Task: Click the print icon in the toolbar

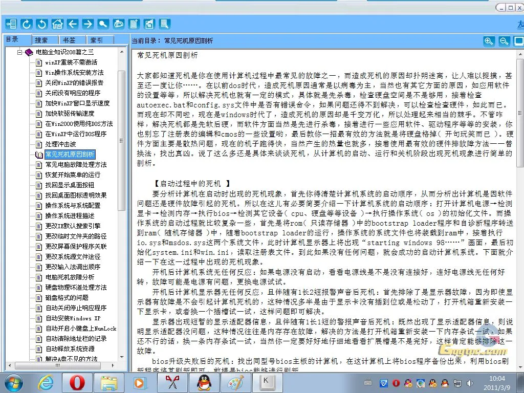Action: pyautogui.click(x=118, y=24)
